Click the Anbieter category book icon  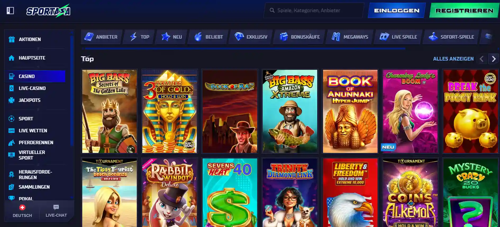[89, 37]
